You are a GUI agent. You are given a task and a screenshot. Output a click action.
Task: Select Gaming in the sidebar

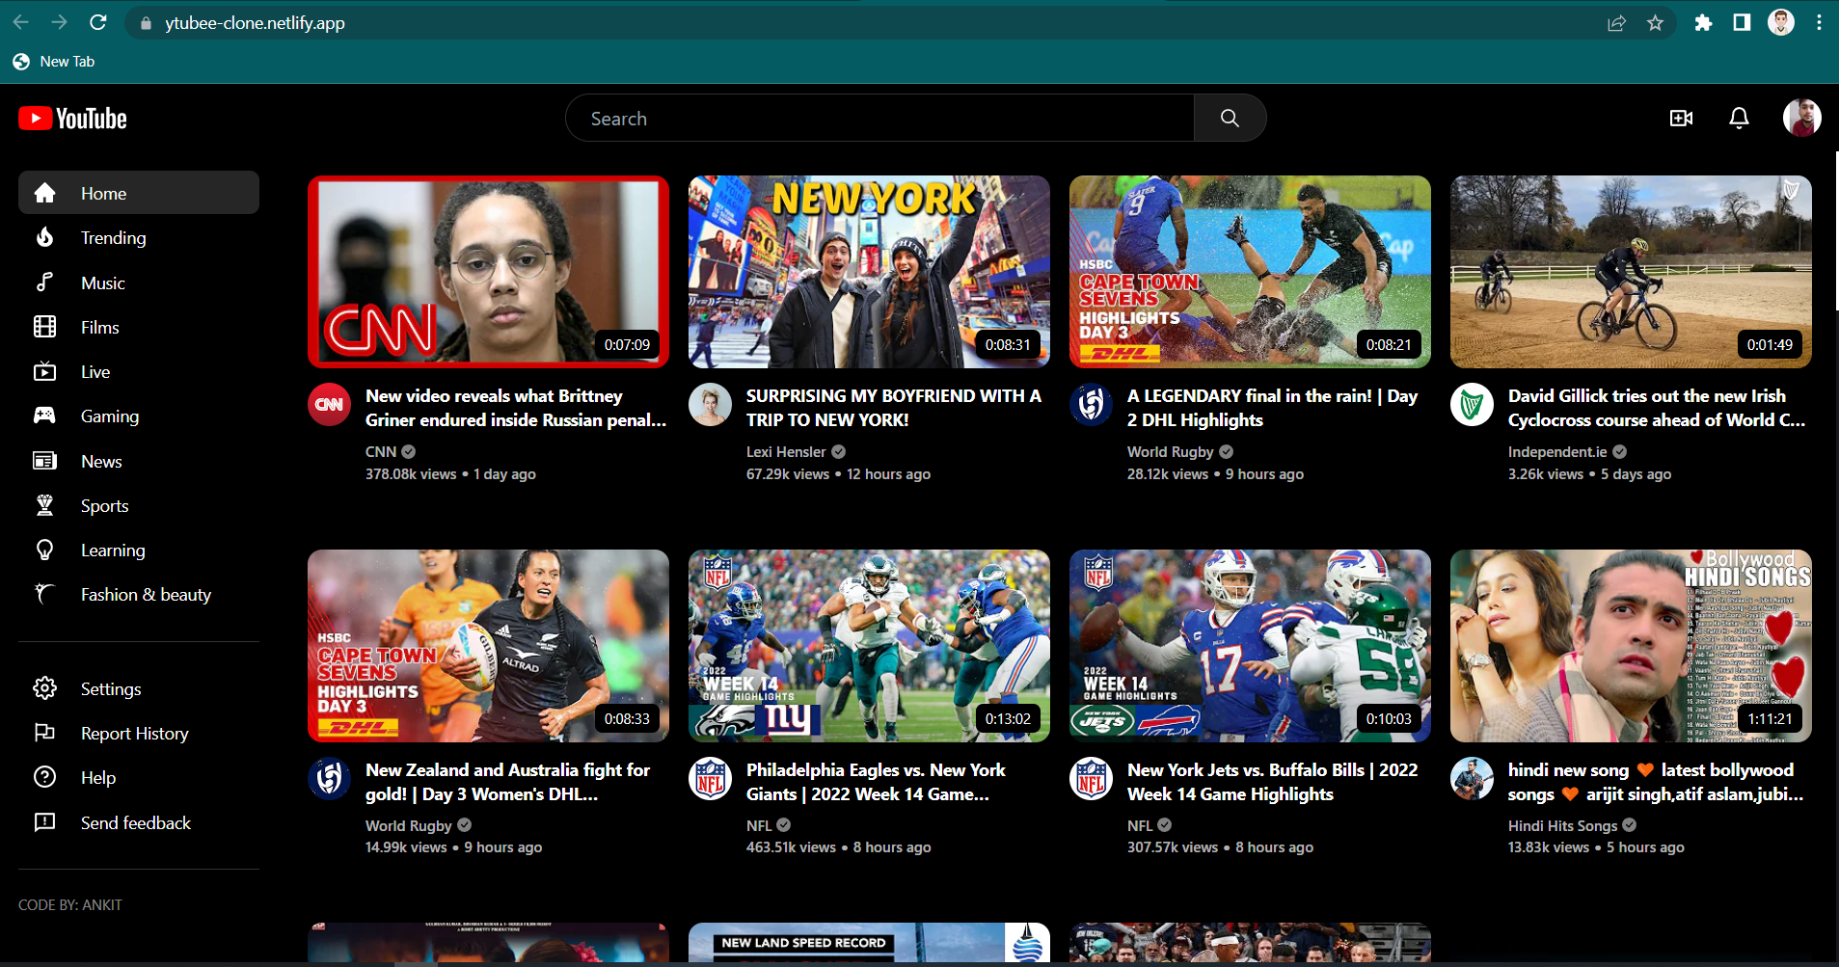click(139, 416)
